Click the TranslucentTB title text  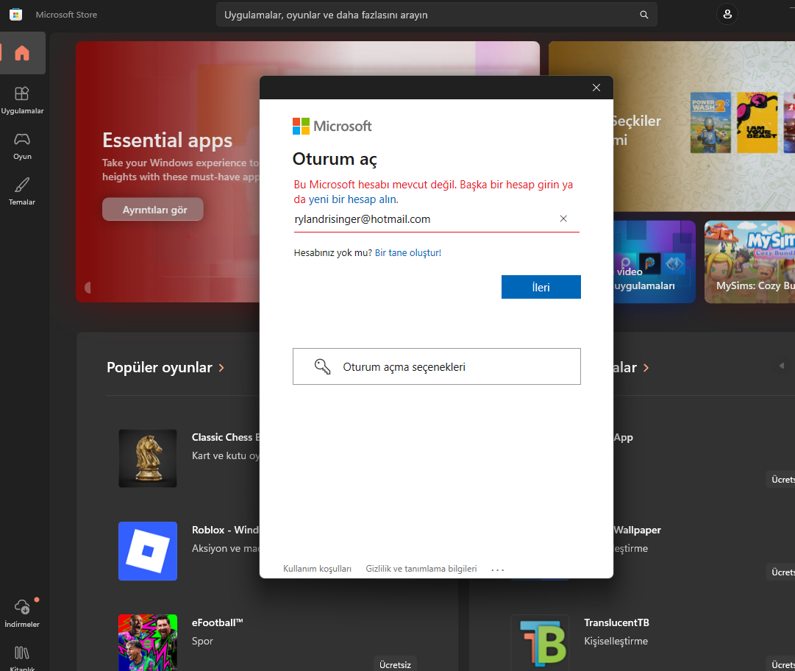(x=616, y=622)
